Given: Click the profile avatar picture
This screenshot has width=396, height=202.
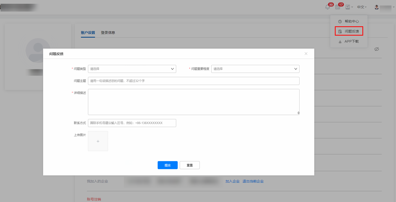Looking at the screenshot, I should click(x=38, y=50).
